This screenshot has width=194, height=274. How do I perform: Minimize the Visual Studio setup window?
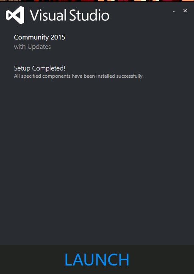[x=174, y=11]
